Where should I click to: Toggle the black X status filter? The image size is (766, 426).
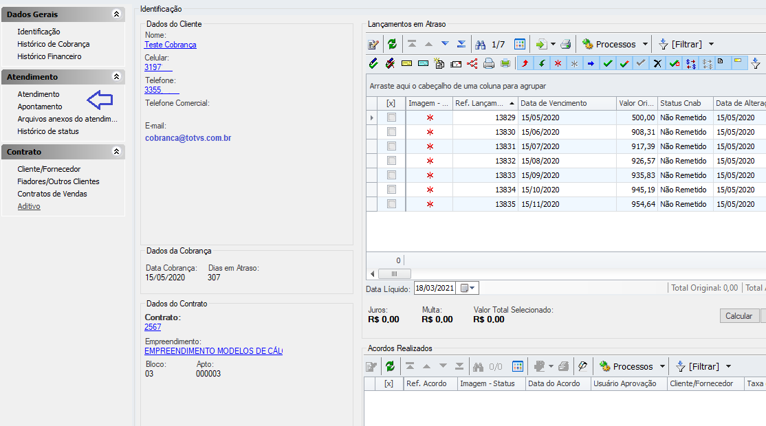pyautogui.click(x=657, y=63)
